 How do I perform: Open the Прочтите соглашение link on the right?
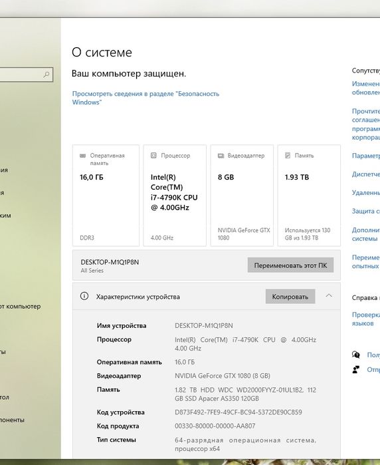tap(366, 124)
